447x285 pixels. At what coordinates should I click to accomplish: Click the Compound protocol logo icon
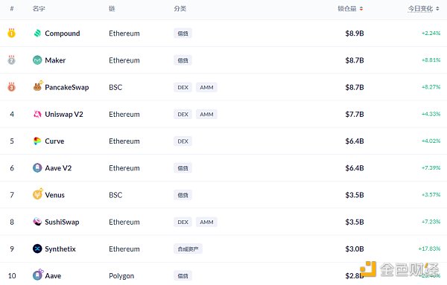37,33
